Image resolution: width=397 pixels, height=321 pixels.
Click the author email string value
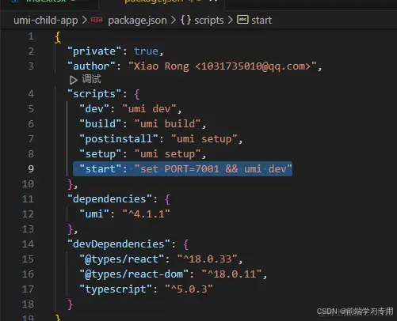coord(223,66)
